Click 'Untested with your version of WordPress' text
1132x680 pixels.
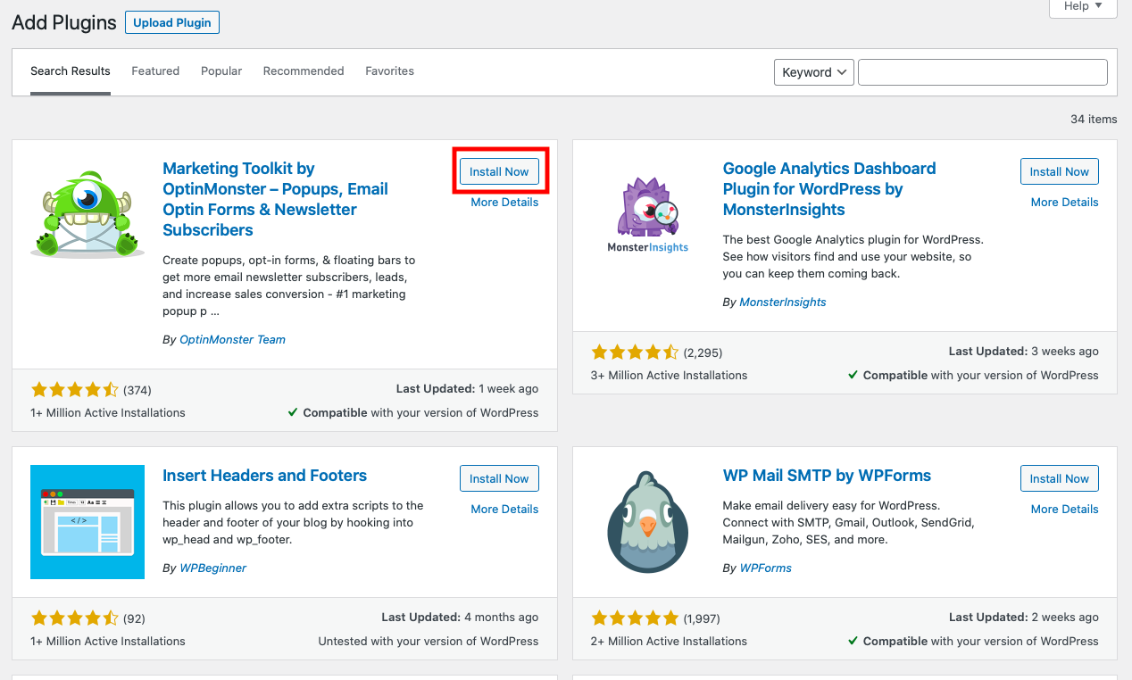click(x=429, y=642)
